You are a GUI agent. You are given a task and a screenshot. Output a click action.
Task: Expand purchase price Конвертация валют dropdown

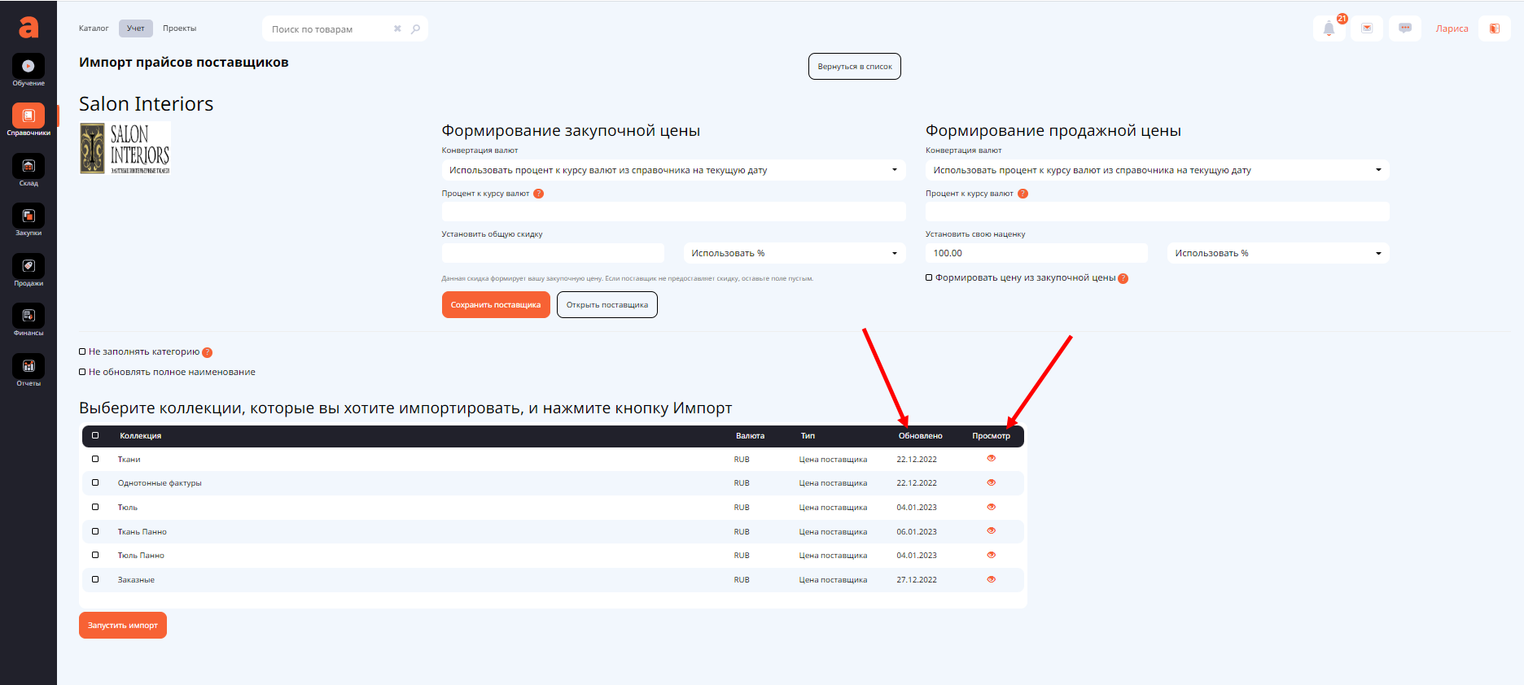(x=673, y=170)
